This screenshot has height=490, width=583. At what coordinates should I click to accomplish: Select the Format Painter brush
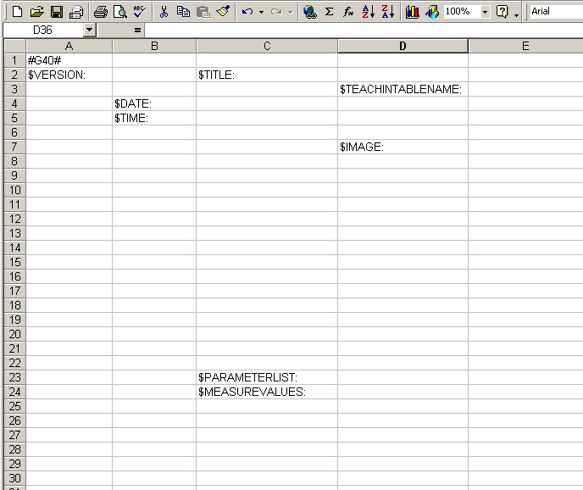pyautogui.click(x=222, y=12)
